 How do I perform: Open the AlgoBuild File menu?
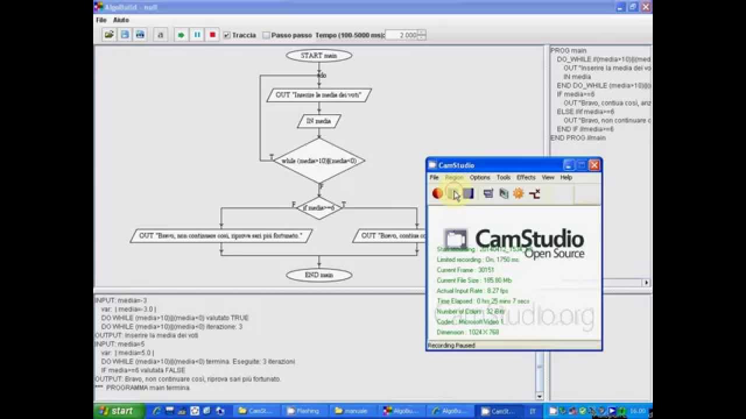[101, 20]
